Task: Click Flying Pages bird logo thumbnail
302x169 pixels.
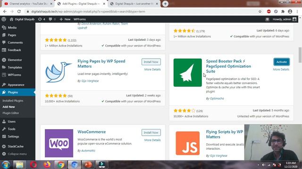Action: (x=59, y=72)
